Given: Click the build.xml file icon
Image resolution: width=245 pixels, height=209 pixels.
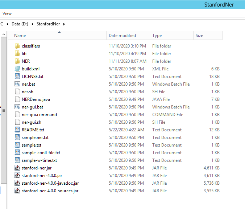Looking at the screenshot, I should click(x=17, y=69).
